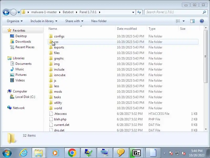The width and height of the screenshot is (210, 158).
Task: Show the preview pane
Action: 192,21
